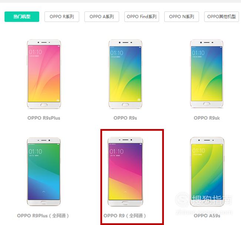Screen dimensions: 241x225
Task: Open the OPPO Find系列 tab
Action: 142,17
